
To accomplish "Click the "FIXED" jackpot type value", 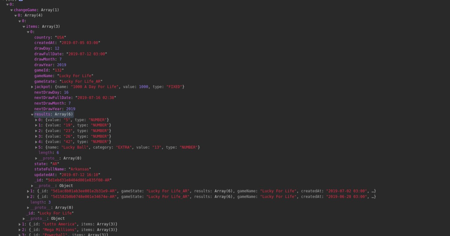I will tap(174, 87).
